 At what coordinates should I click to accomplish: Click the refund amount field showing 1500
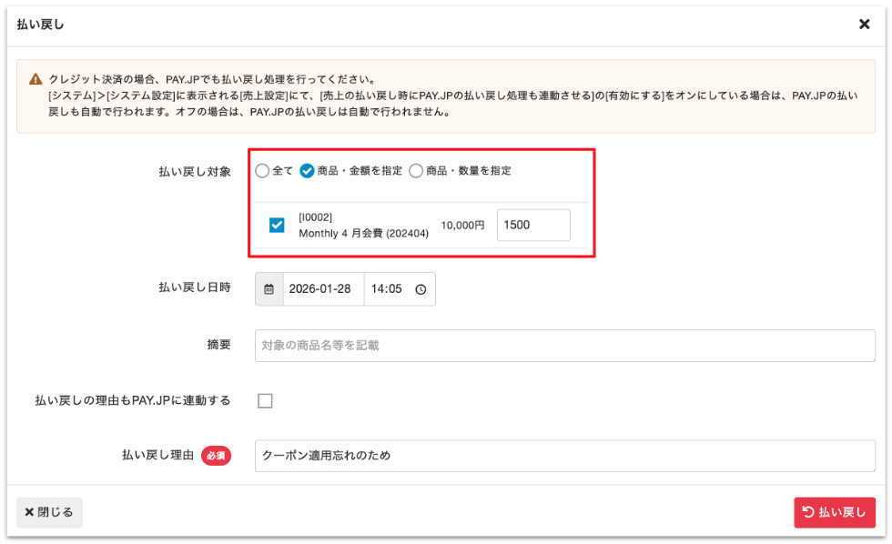tap(533, 225)
